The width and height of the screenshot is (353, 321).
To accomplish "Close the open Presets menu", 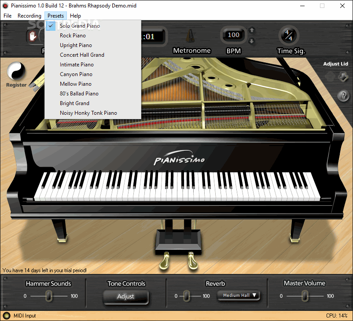I will pyautogui.click(x=55, y=16).
